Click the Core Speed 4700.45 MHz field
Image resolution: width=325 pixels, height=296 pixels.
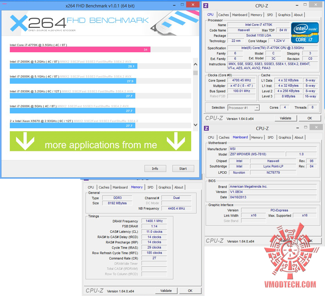(241, 80)
